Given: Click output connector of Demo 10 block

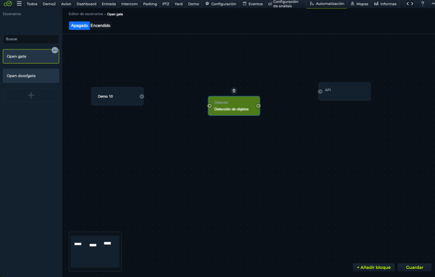Looking at the screenshot, I should point(142,96).
